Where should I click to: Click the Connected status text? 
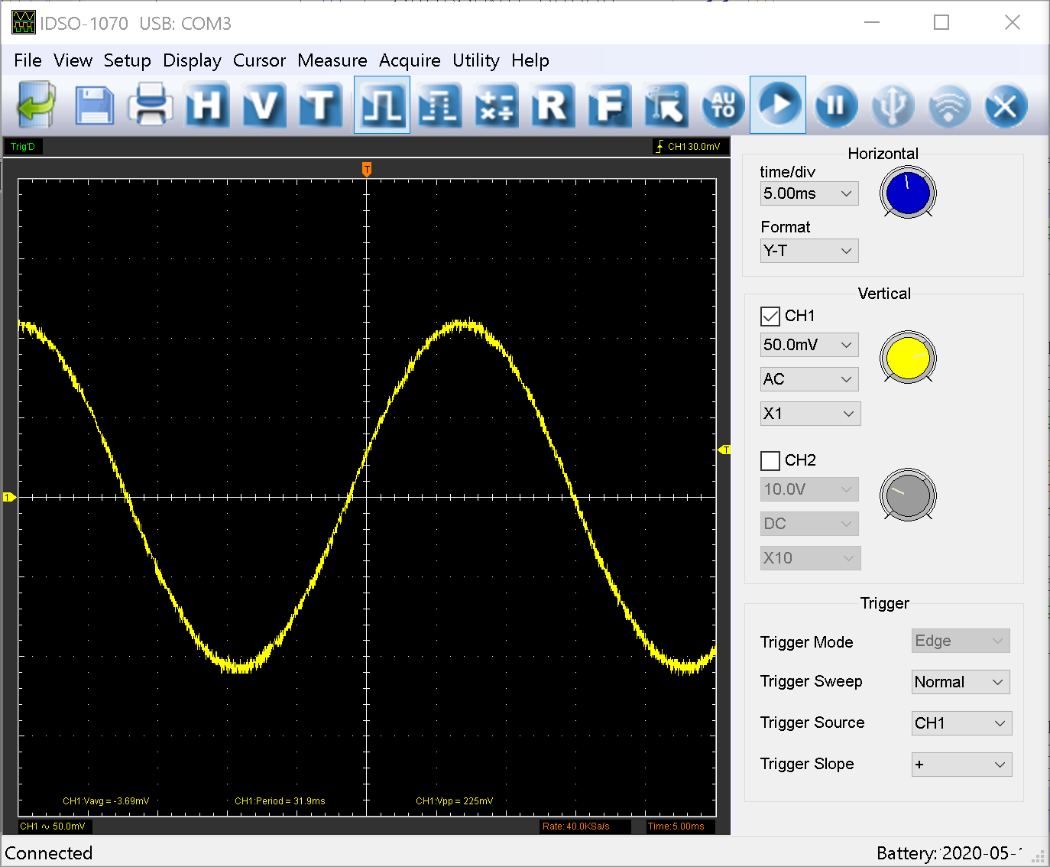point(49,853)
